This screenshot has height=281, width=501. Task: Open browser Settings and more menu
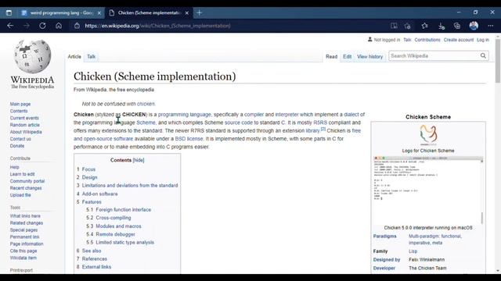point(491,26)
